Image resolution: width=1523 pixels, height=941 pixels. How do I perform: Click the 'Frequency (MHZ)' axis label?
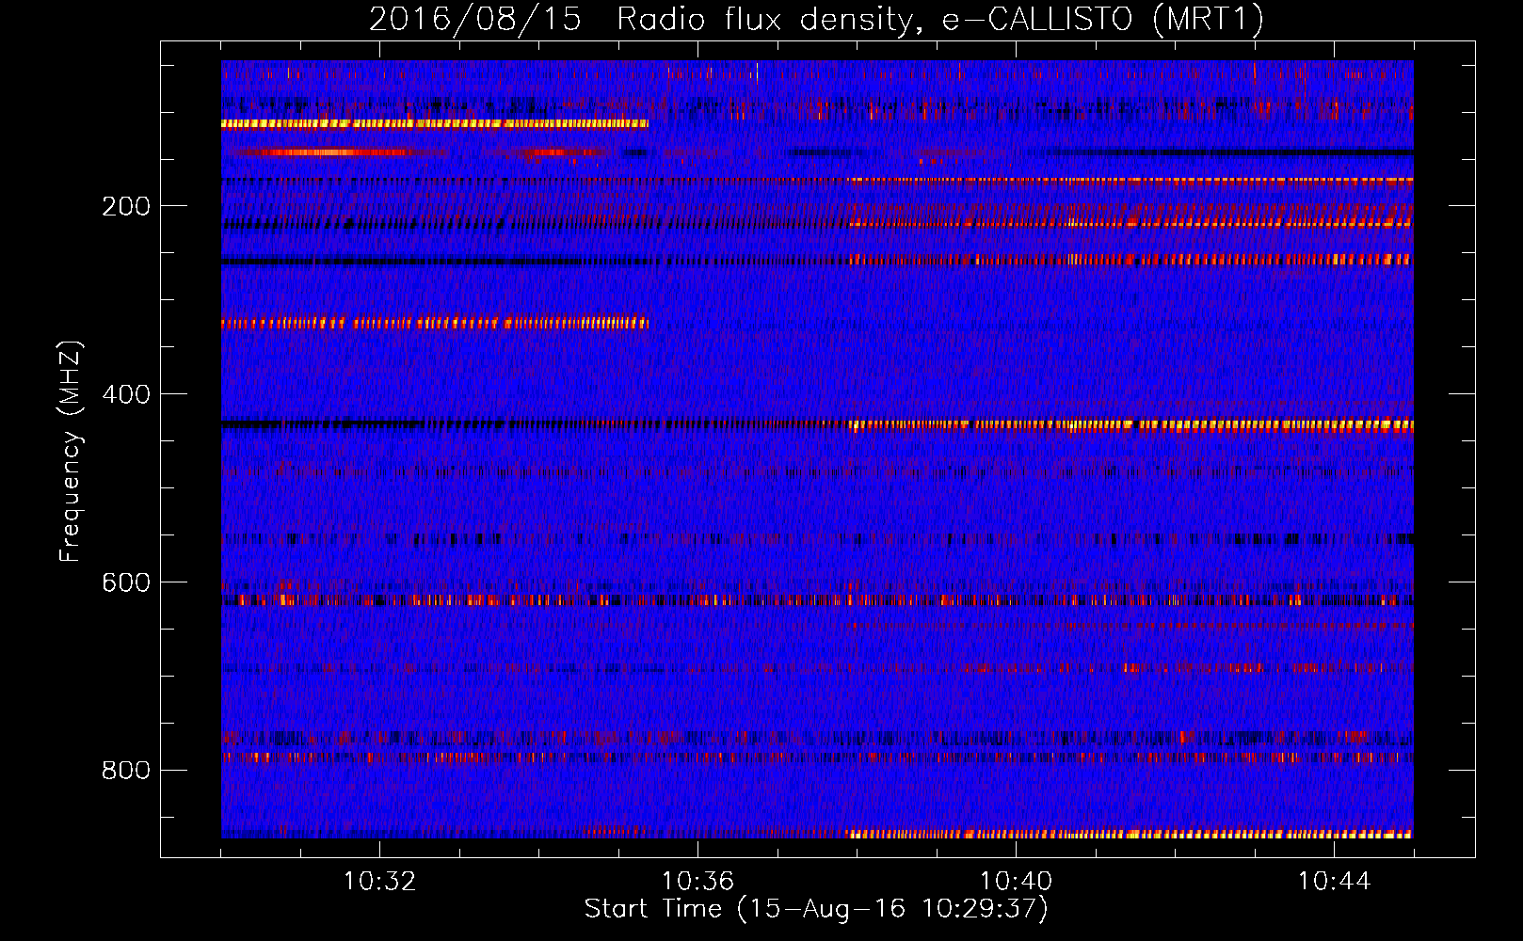click(x=71, y=451)
